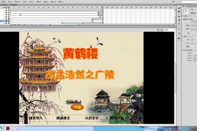The height and width of the screenshot is (131, 197).
Task: Select the 属性 panel tab
Action: tap(184, 6)
